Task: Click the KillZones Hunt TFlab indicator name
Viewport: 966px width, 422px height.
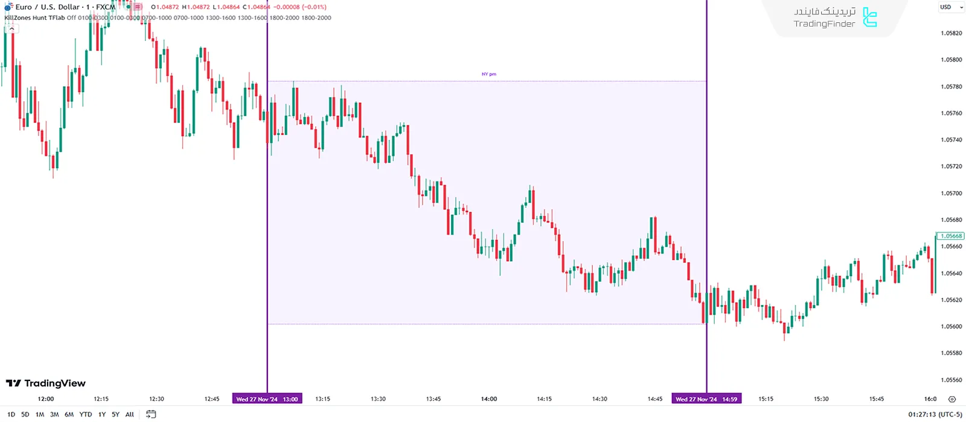Action: pyautogui.click(x=34, y=18)
